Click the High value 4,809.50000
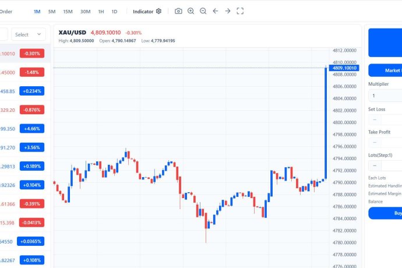This screenshot has width=402, height=268. pos(82,41)
